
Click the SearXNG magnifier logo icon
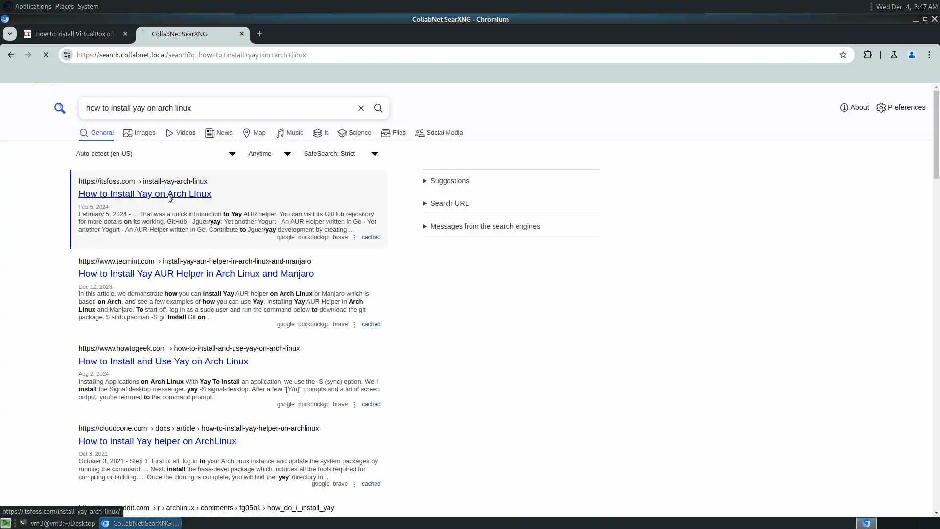click(60, 108)
